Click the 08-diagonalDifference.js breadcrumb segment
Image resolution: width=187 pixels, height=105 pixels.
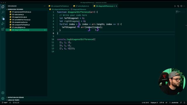click(60, 9)
